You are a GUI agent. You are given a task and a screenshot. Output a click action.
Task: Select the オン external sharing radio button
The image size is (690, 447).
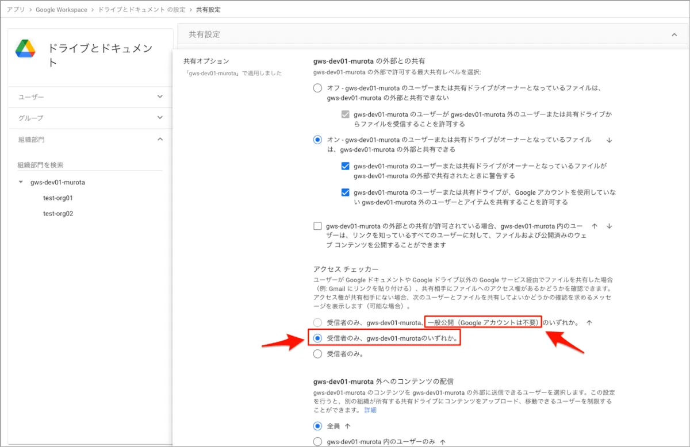[x=317, y=140]
